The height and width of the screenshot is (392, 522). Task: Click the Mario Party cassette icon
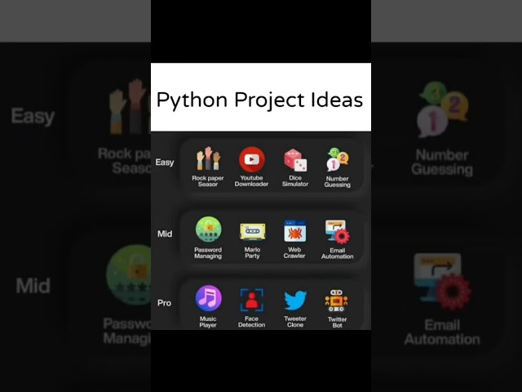pos(252,231)
